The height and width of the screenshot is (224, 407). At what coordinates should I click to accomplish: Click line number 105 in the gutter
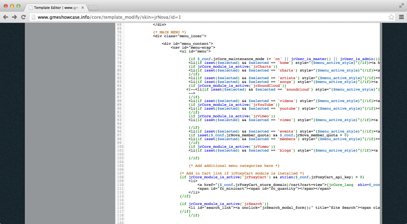(x=120, y=166)
